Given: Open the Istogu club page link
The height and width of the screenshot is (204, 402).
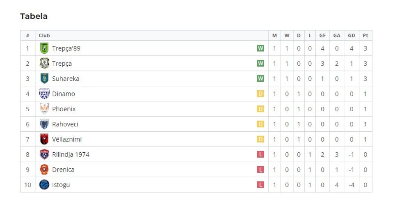Looking at the screenshot, I should 61,185.
